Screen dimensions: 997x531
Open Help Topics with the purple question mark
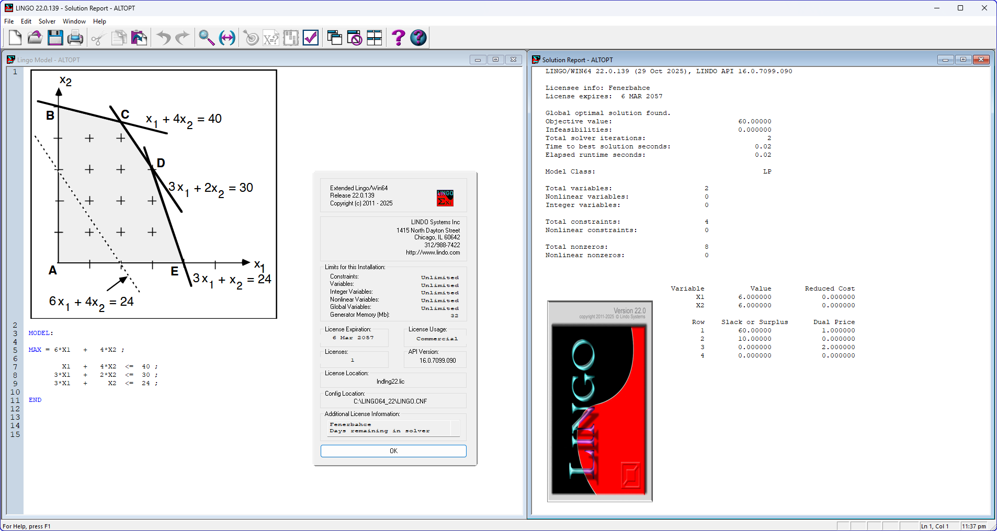pyautogui.click(x=398, y=38)
